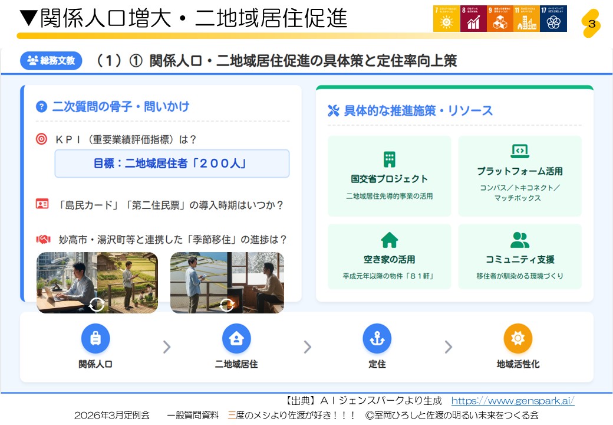This screenshot has height=425, width=613.
Task: Click the suitcase icon above 関係人口
Action: 95,338
